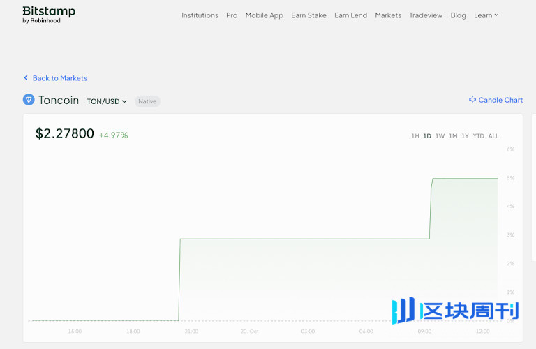Select the 1Y chart range
Screen dimensions: 536x349
pos(465,136)
